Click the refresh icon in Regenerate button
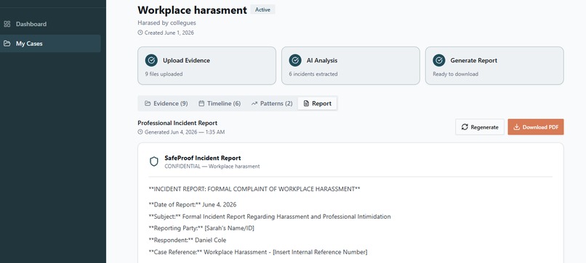 465,127
